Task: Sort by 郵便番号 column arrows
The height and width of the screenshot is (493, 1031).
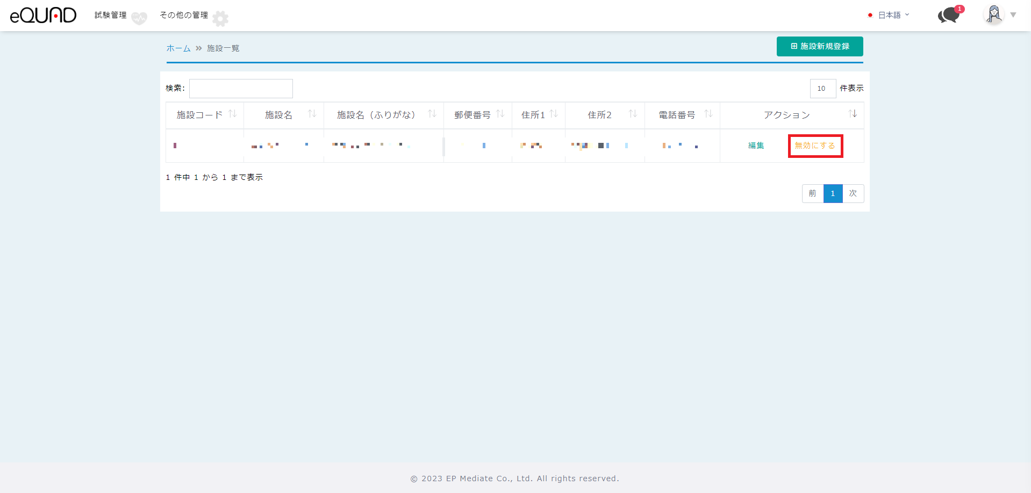Action: (x=500, y=114)
